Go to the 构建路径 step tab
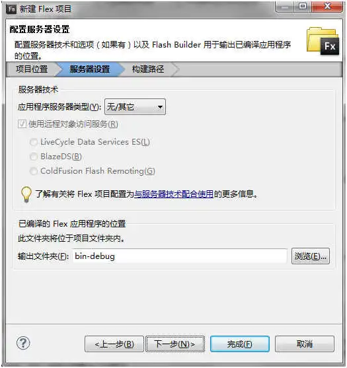 pyautogui.click(x=148, y=69)
